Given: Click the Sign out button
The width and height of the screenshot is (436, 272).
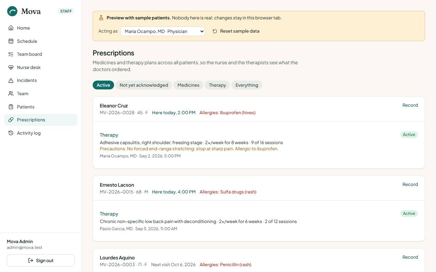Looking at the screenshot, I should click(x=41, y=260).
